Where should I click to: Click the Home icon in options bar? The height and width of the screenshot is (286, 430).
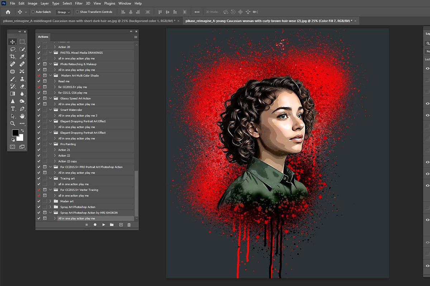[x=8, y=12]
